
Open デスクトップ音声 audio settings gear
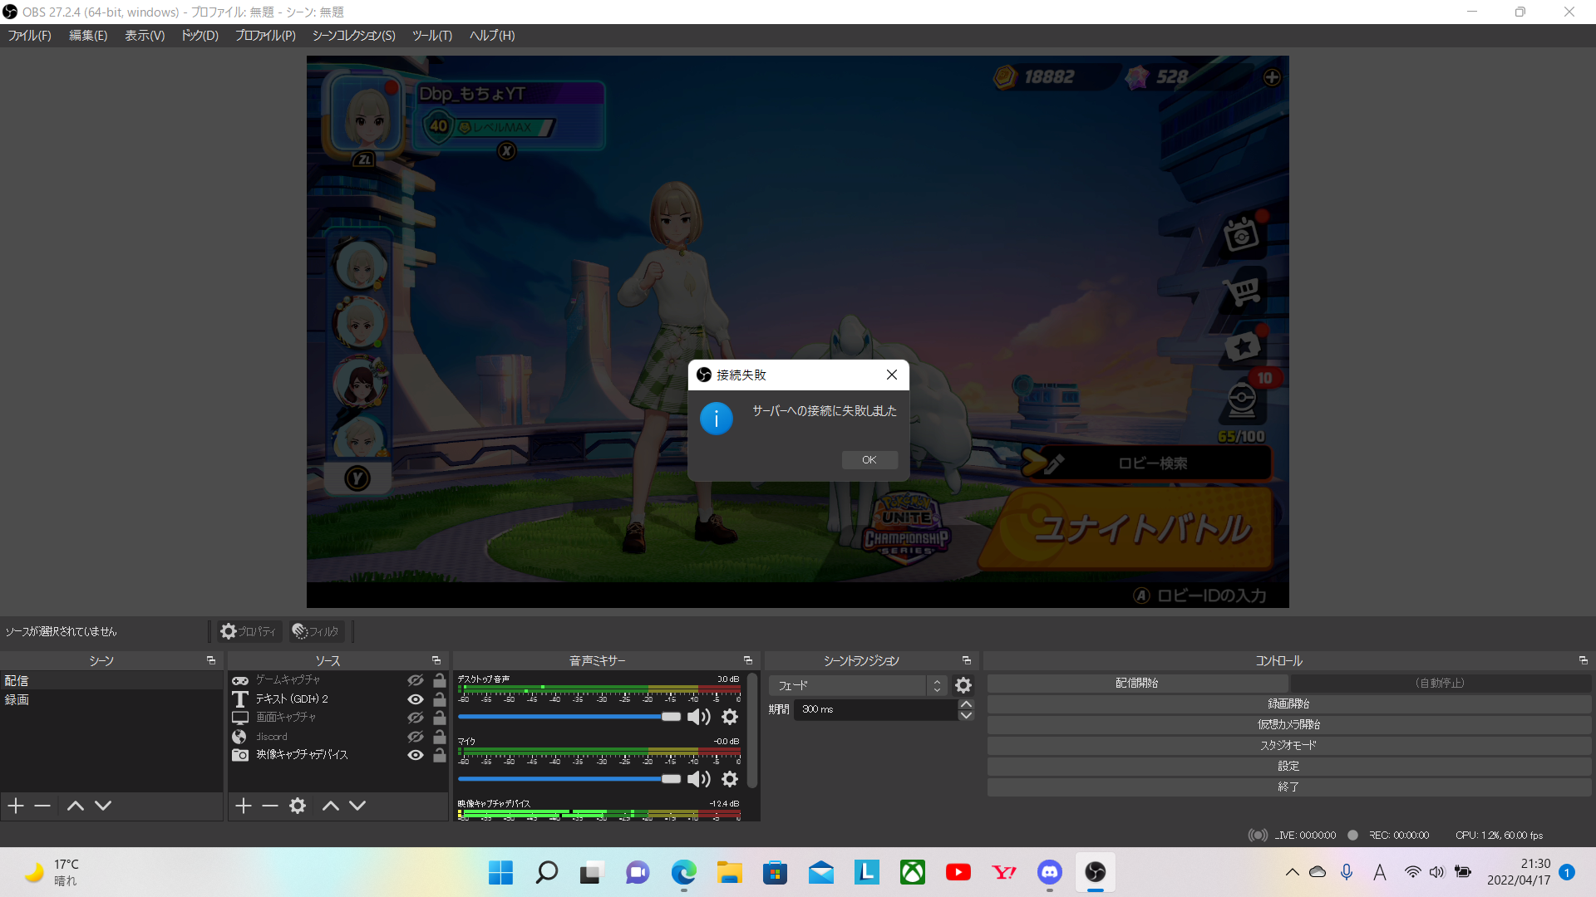tap(730, 717)
